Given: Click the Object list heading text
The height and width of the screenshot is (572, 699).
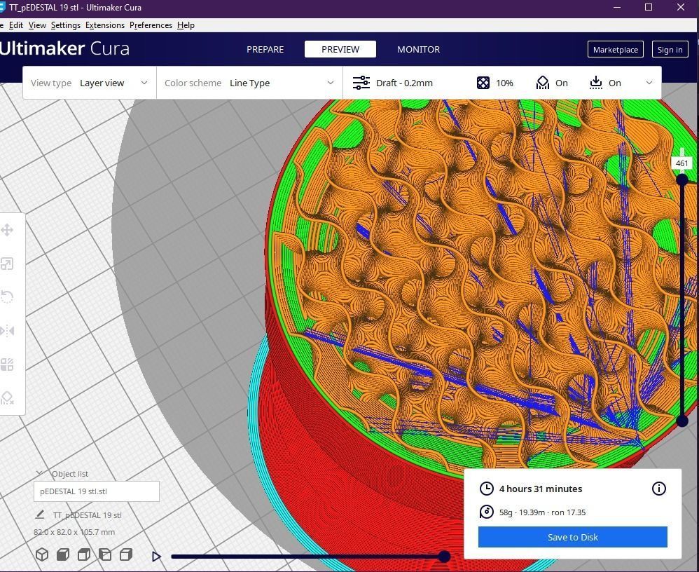Looking at the screenshot, I should (70, 474).
